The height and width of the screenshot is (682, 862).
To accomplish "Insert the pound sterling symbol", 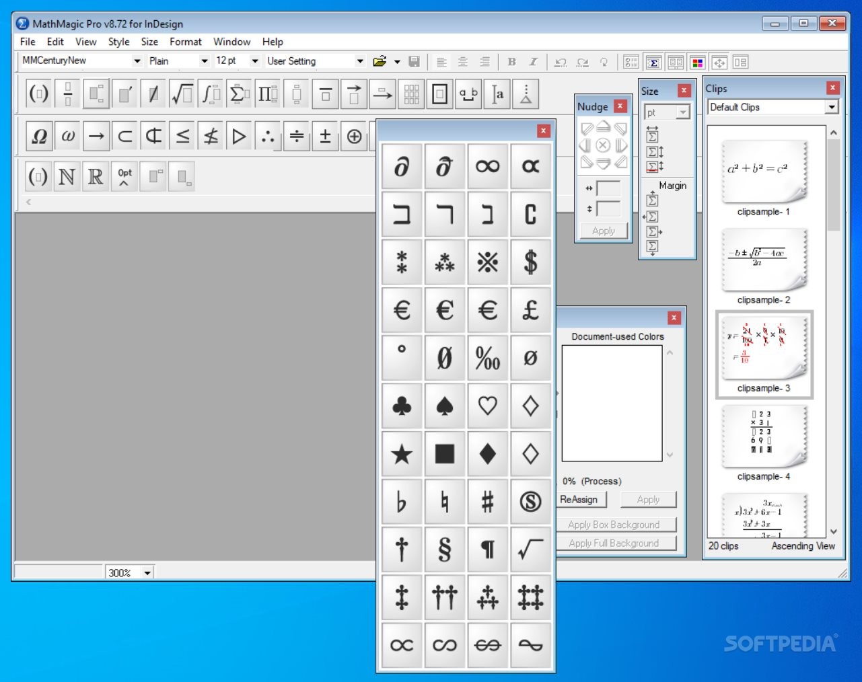I will (x=530, y=310).
